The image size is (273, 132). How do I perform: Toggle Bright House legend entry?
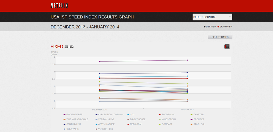pos(136,119)
